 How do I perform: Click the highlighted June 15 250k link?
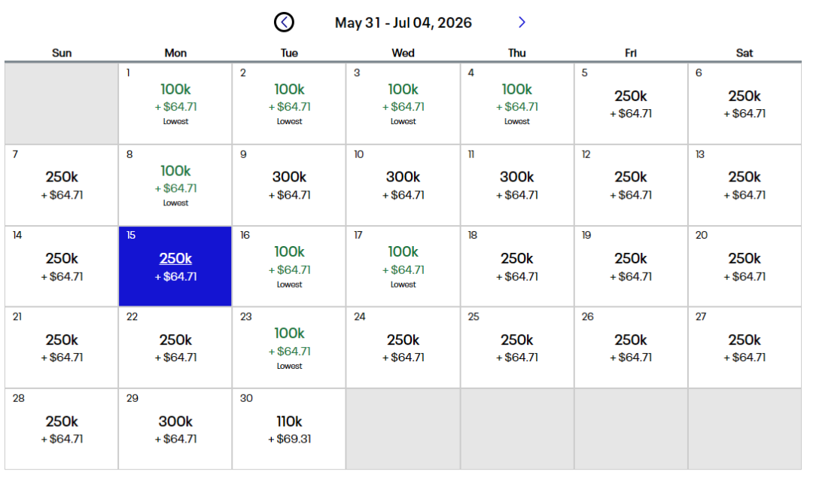(x=175, y=258)
